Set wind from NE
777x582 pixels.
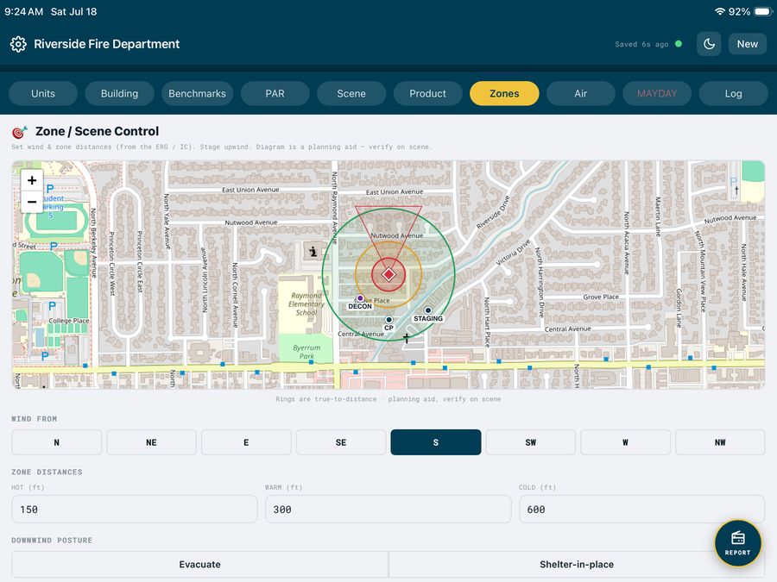tap(151, 442)
